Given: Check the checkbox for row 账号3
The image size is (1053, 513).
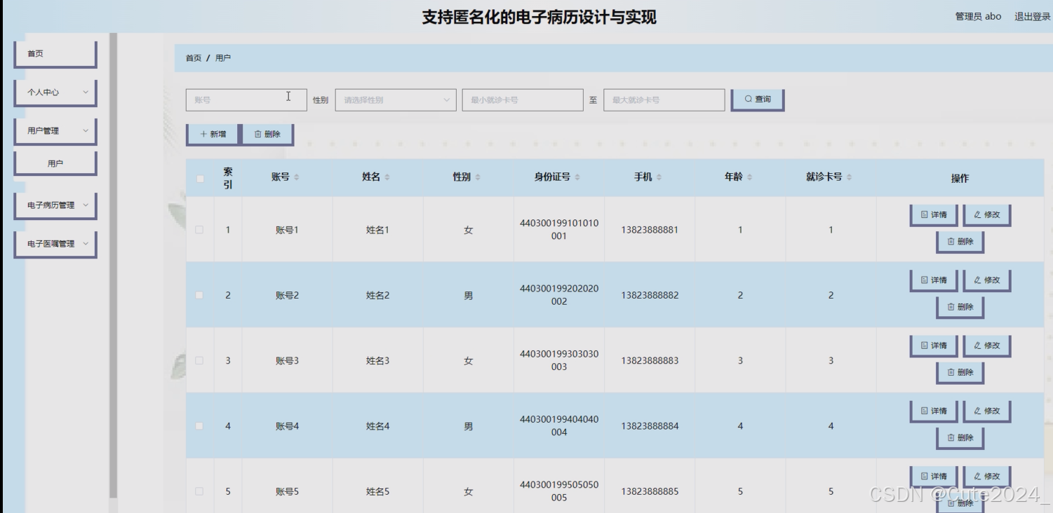Looking at the screenshot, I should 199,360.
